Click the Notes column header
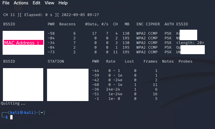Screen dimensions: 215x129 coord(168,61)
